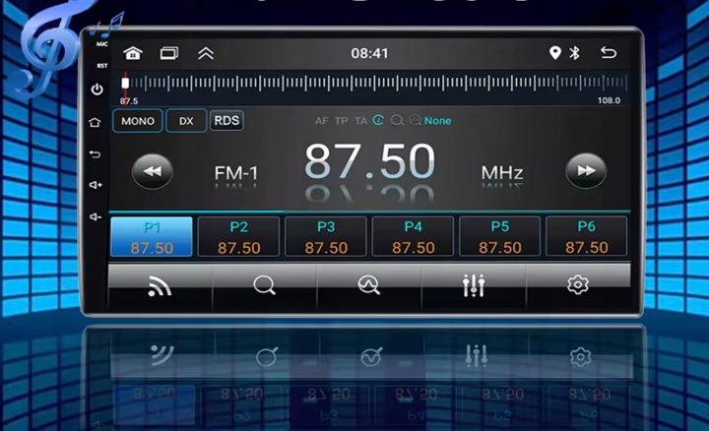Select preset P2 87.50
Image resolution: width=709 pixels, height=431 pixels.
coord(238,237)
